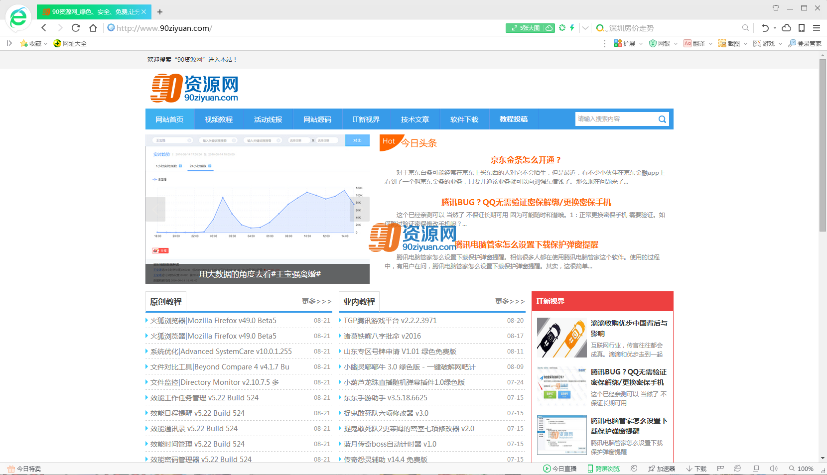Click 更多>>> beside 业内教程
The image size is (827, 475).
point(510,301)
